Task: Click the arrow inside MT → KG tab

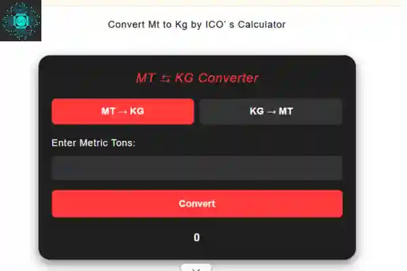Action: click(x=123, y=111)
